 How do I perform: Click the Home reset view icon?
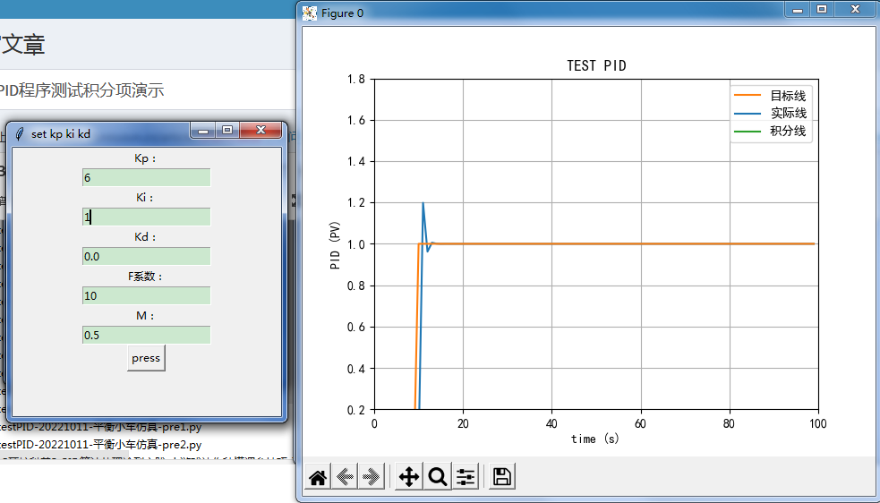(317, 477)
